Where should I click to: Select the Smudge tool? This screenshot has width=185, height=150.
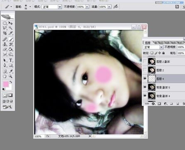[5, 54]
